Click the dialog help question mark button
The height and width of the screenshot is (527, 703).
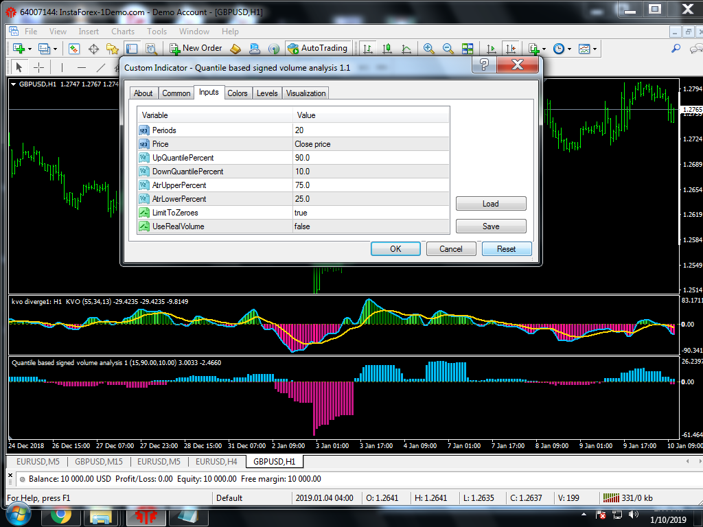coord(484,65)
